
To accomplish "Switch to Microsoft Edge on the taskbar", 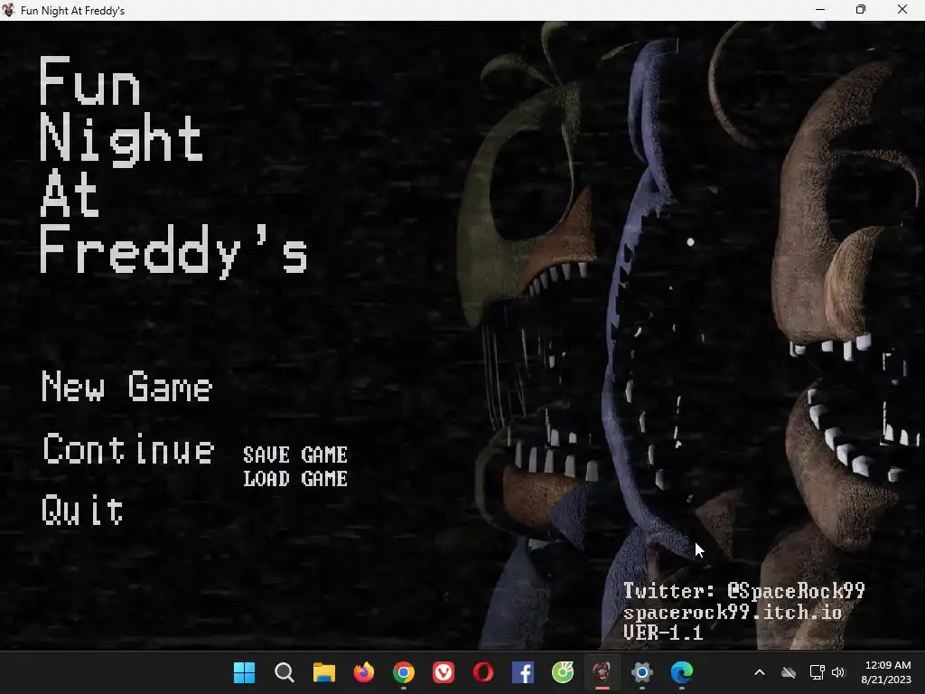I will point(682,672).
